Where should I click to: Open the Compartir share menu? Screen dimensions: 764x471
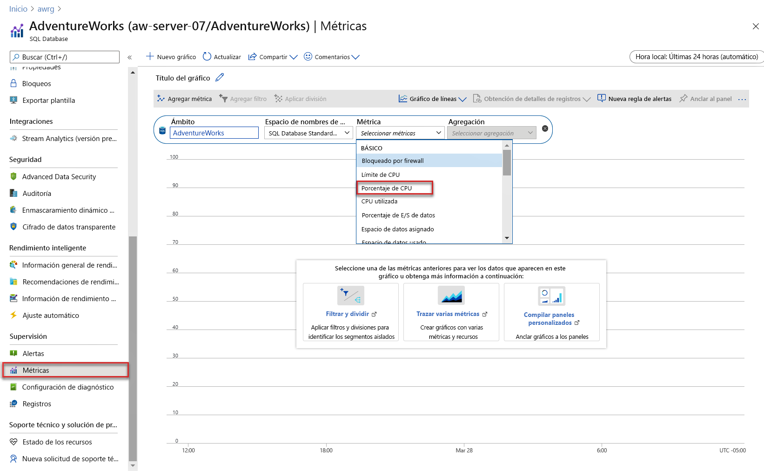point(273,57)
